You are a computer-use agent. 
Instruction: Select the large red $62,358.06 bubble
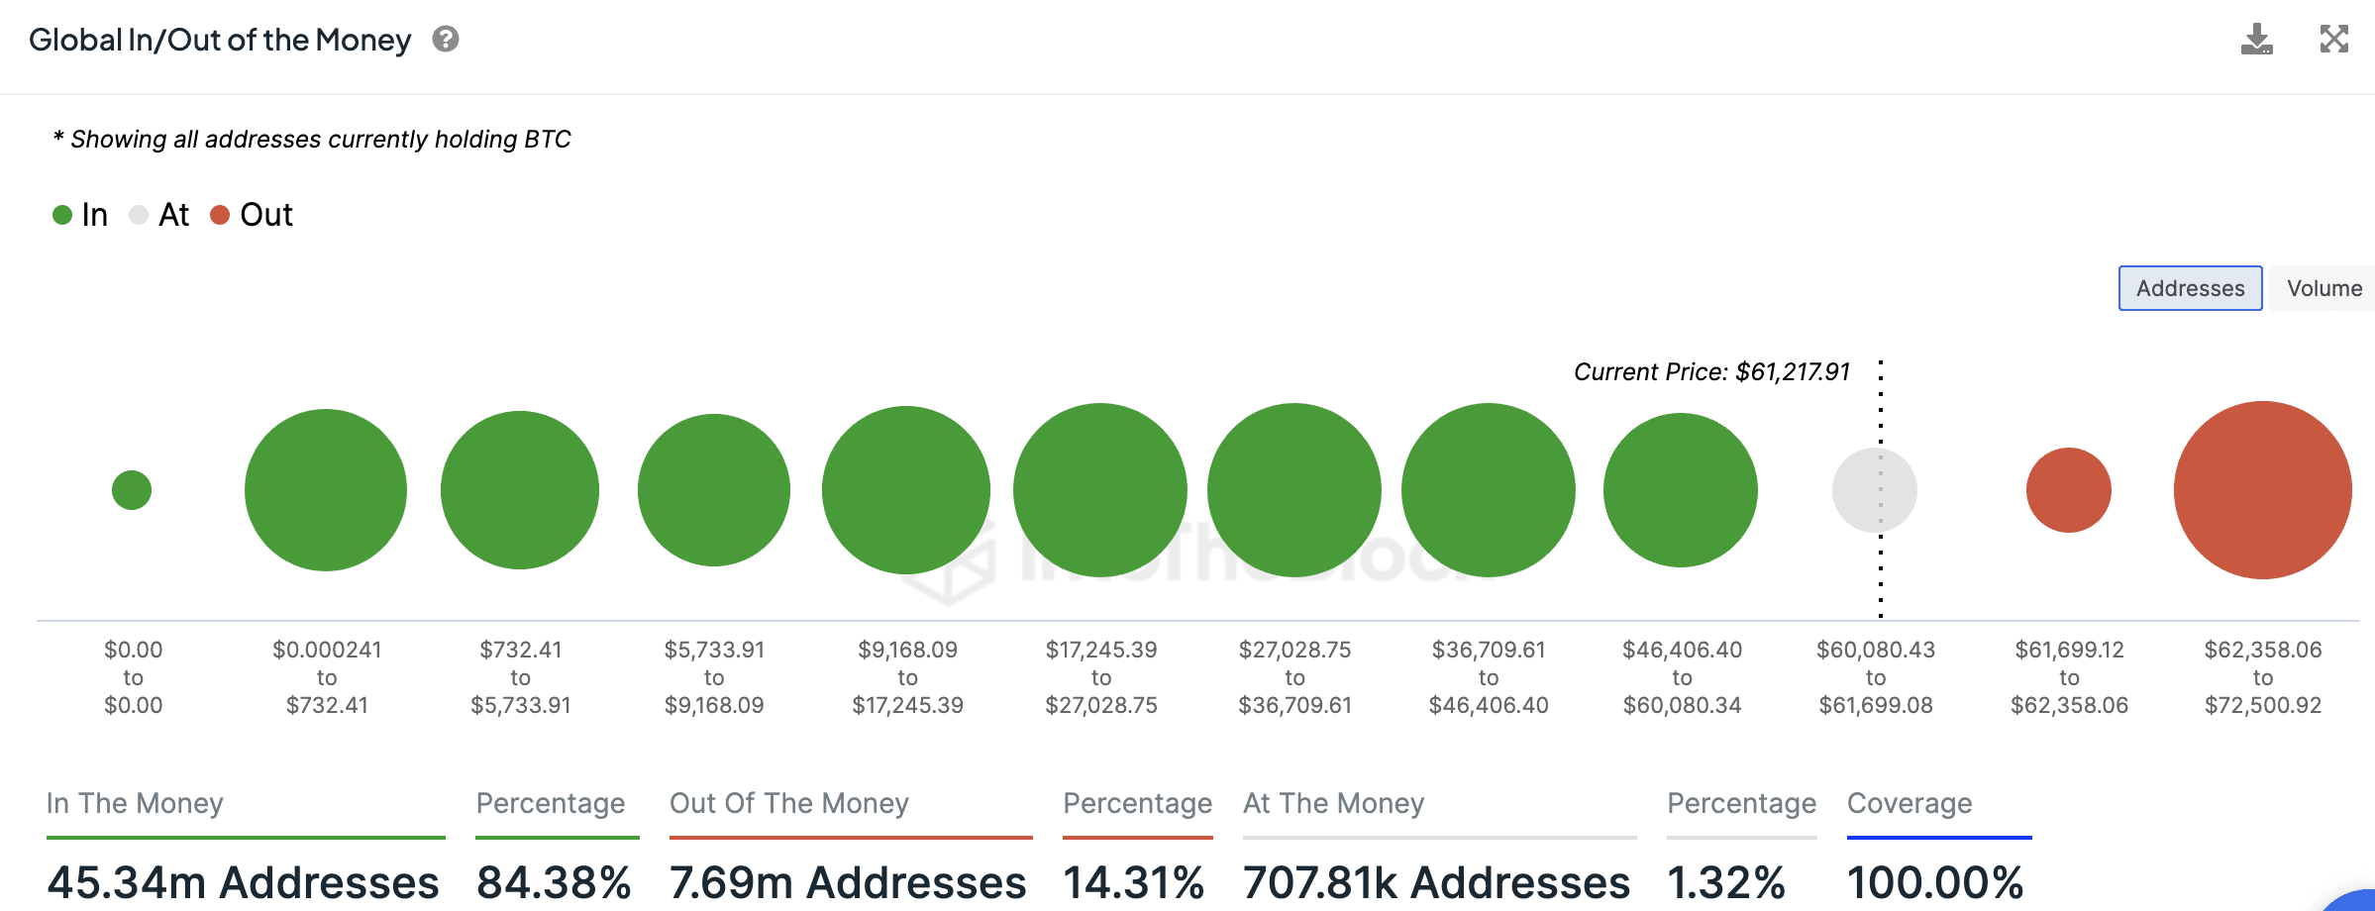coord(2263,490)
